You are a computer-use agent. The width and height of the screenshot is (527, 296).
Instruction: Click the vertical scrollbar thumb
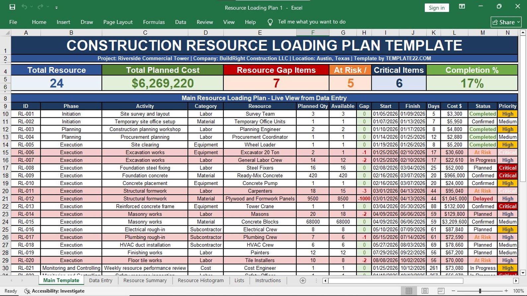(523, 109)
